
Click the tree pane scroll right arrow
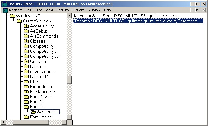(x=64, y=122)
